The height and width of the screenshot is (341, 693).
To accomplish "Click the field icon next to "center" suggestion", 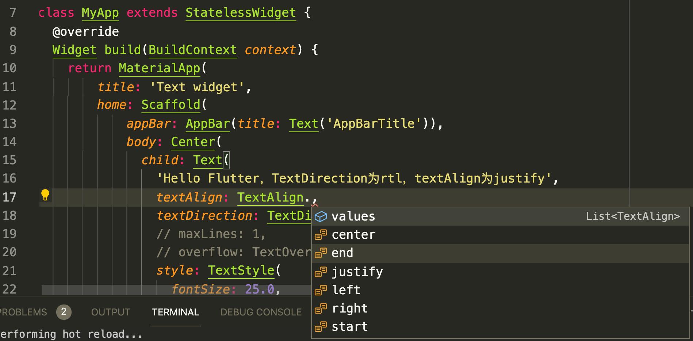I will pos(321,235).
